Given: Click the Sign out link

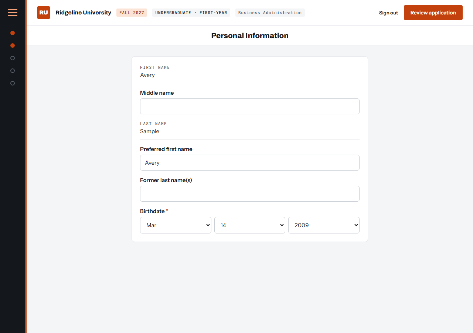Looking at the screenshot, I should tap(388, 13).
